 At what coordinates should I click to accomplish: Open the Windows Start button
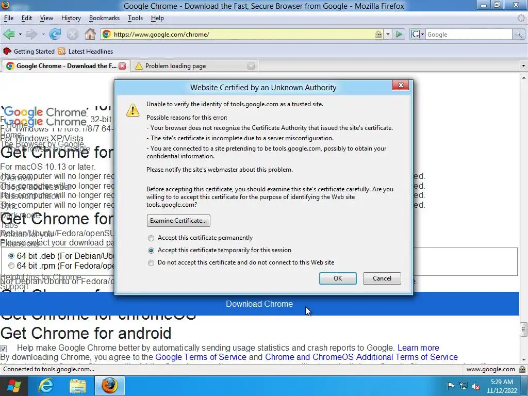coord(13,386)
